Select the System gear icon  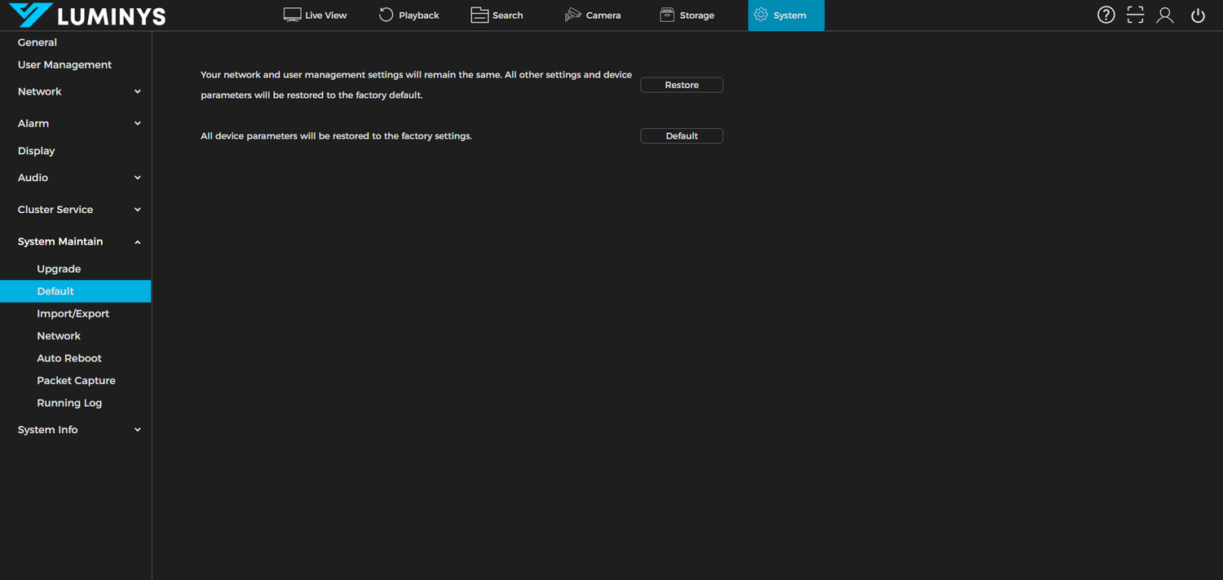click(x=761, y=15)
